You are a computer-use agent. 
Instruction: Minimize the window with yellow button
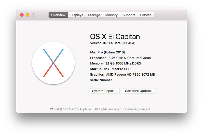point(28,15)
